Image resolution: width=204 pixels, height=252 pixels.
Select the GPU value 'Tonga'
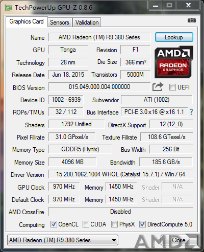[x=68, y=50]
